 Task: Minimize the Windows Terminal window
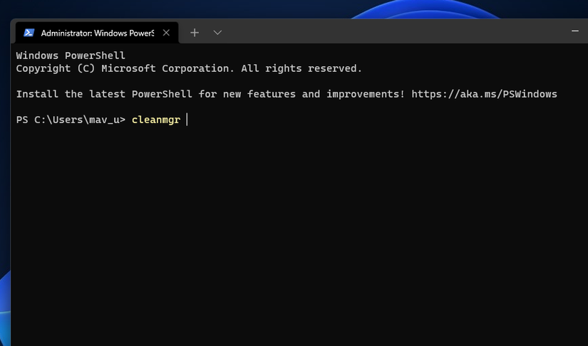click(x=574, y=32)
